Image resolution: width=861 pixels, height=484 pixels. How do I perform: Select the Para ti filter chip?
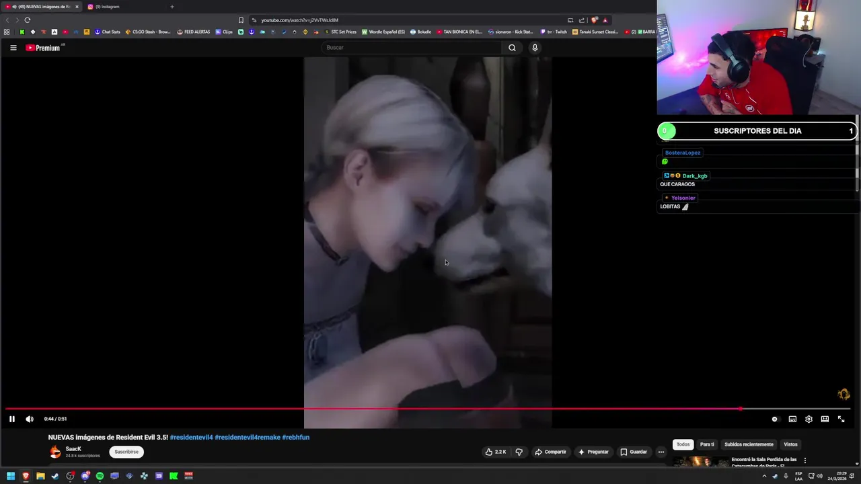(x=707, y=444)
